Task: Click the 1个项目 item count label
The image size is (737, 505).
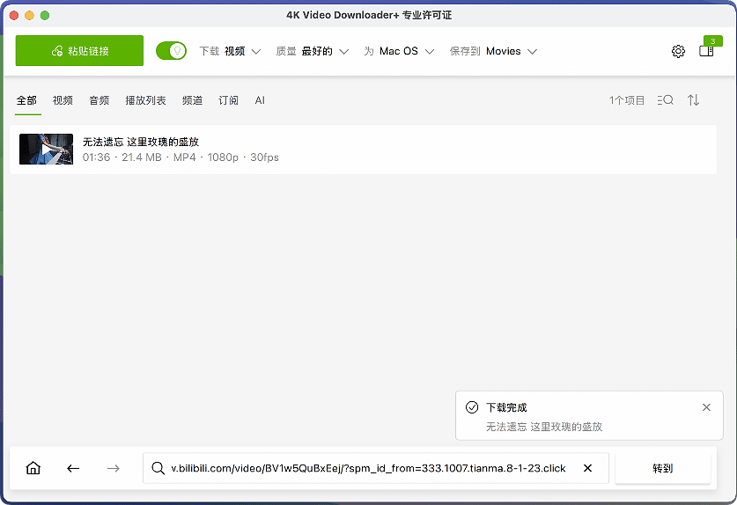Action: tap(627, 100)
